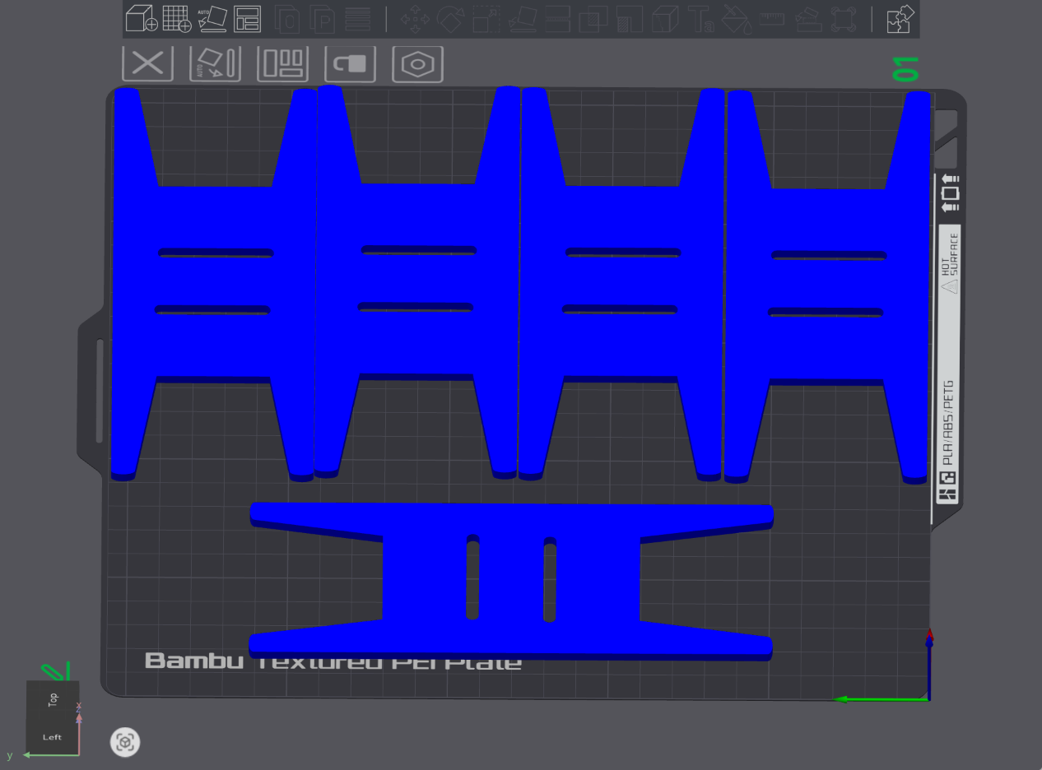The image size is (1042, 770).
Task: Open plate settings hexagon icon
Action: [x=418, y=63]
